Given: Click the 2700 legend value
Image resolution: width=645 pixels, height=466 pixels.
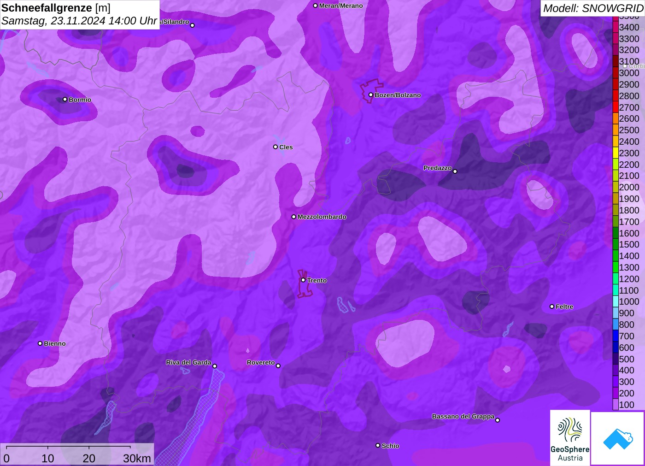Looking at the screenshot, I should click(629, 107).
